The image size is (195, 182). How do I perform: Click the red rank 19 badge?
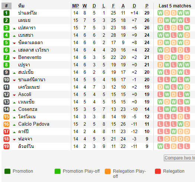click(x=6, y=146)
